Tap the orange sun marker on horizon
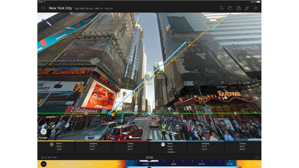Image resolution: width=299 pixels, height=168 pixels. (x=113, y=114)
